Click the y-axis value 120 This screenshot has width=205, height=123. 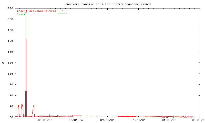coord(11,63)
